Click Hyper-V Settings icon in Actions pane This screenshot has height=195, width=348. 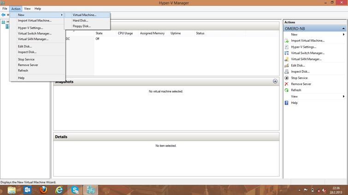[287, 47]
